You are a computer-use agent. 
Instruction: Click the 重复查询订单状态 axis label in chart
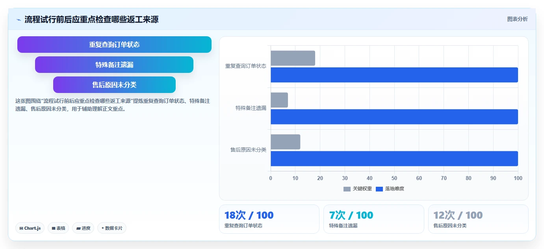tap(246, 66)
